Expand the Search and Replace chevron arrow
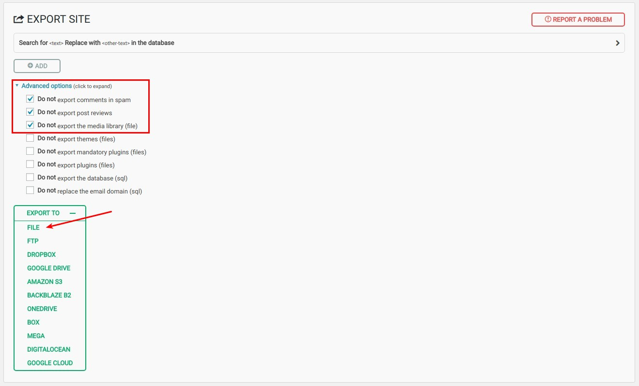 click(x=617, y=43)
